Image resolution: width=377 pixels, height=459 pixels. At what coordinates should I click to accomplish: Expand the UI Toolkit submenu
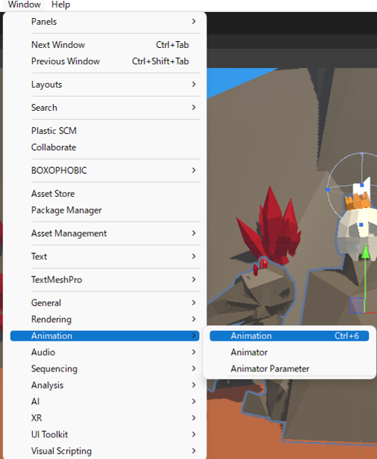point(105,434)
